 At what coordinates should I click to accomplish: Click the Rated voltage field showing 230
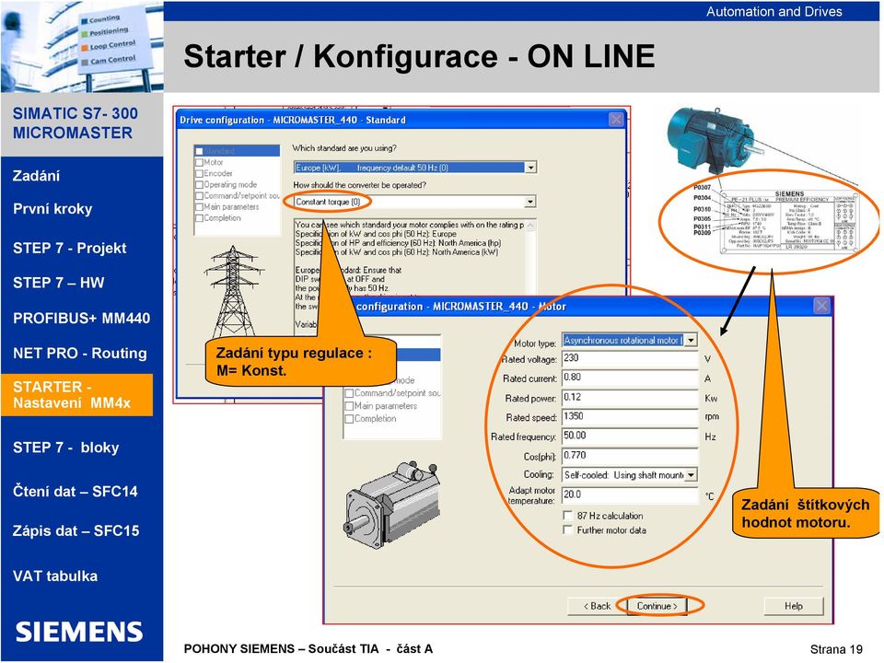click(x=630, y=358)
